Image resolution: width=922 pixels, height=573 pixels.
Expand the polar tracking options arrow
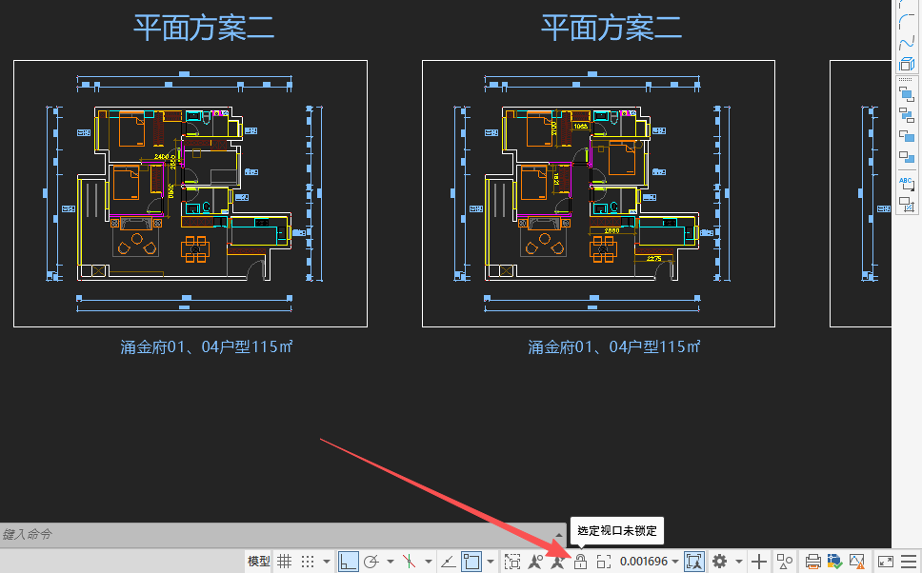click(x=391, y=562)
